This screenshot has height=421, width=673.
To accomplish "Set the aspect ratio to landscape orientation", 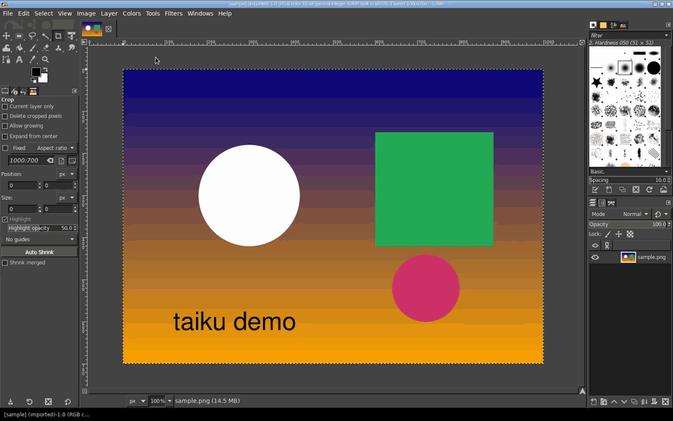I will point(72,161).
